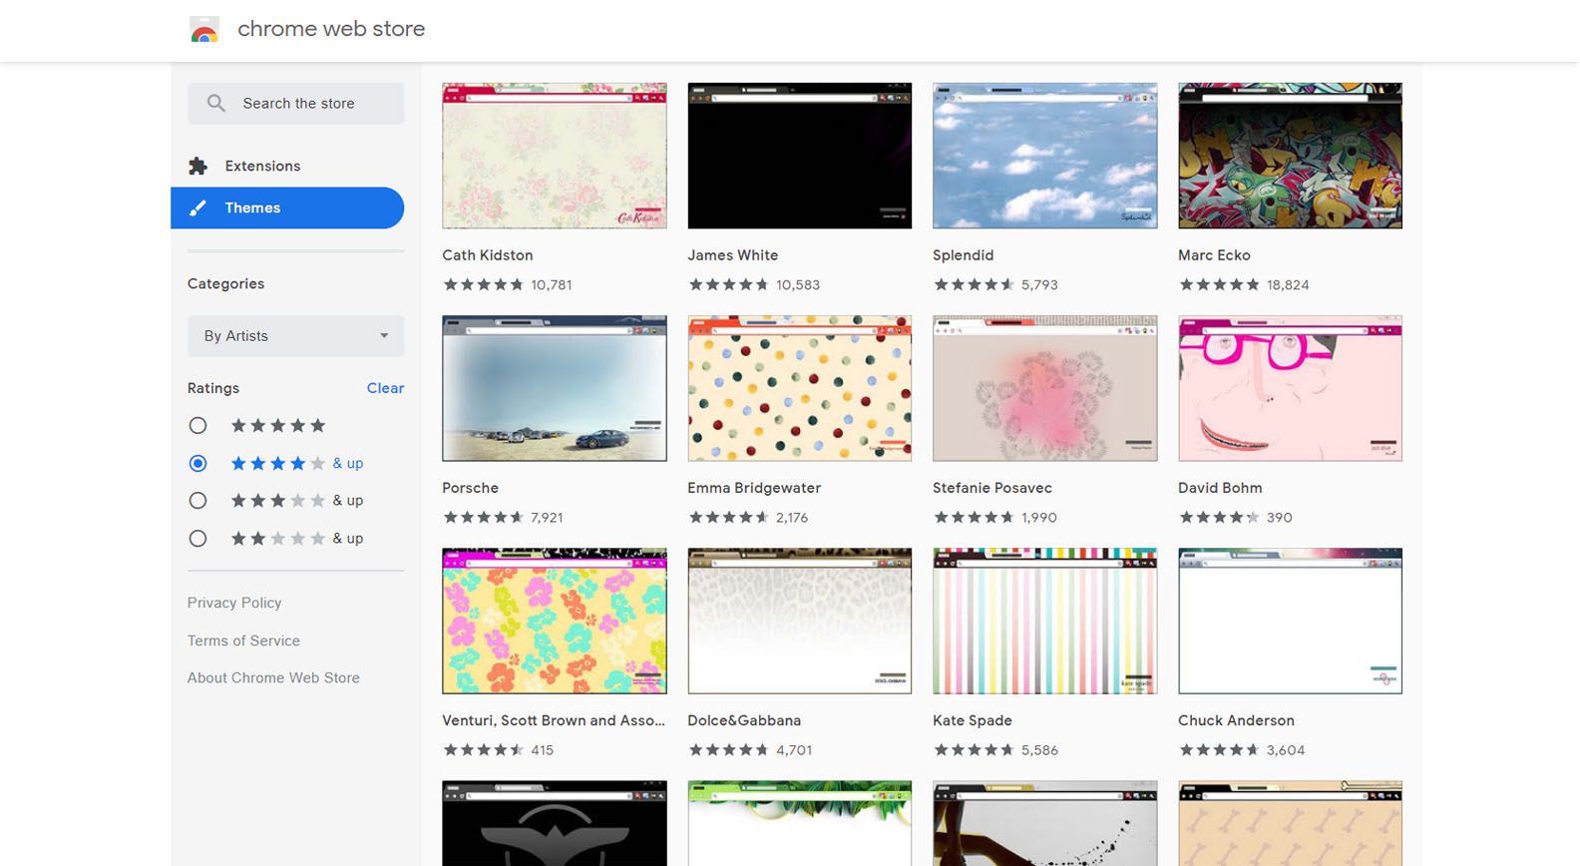Click the David Bohm title text
This screenshot has height=866, width=1580.
(x=1220, y=488)
